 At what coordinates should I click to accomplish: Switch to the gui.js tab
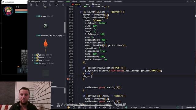tap(88, 4)
